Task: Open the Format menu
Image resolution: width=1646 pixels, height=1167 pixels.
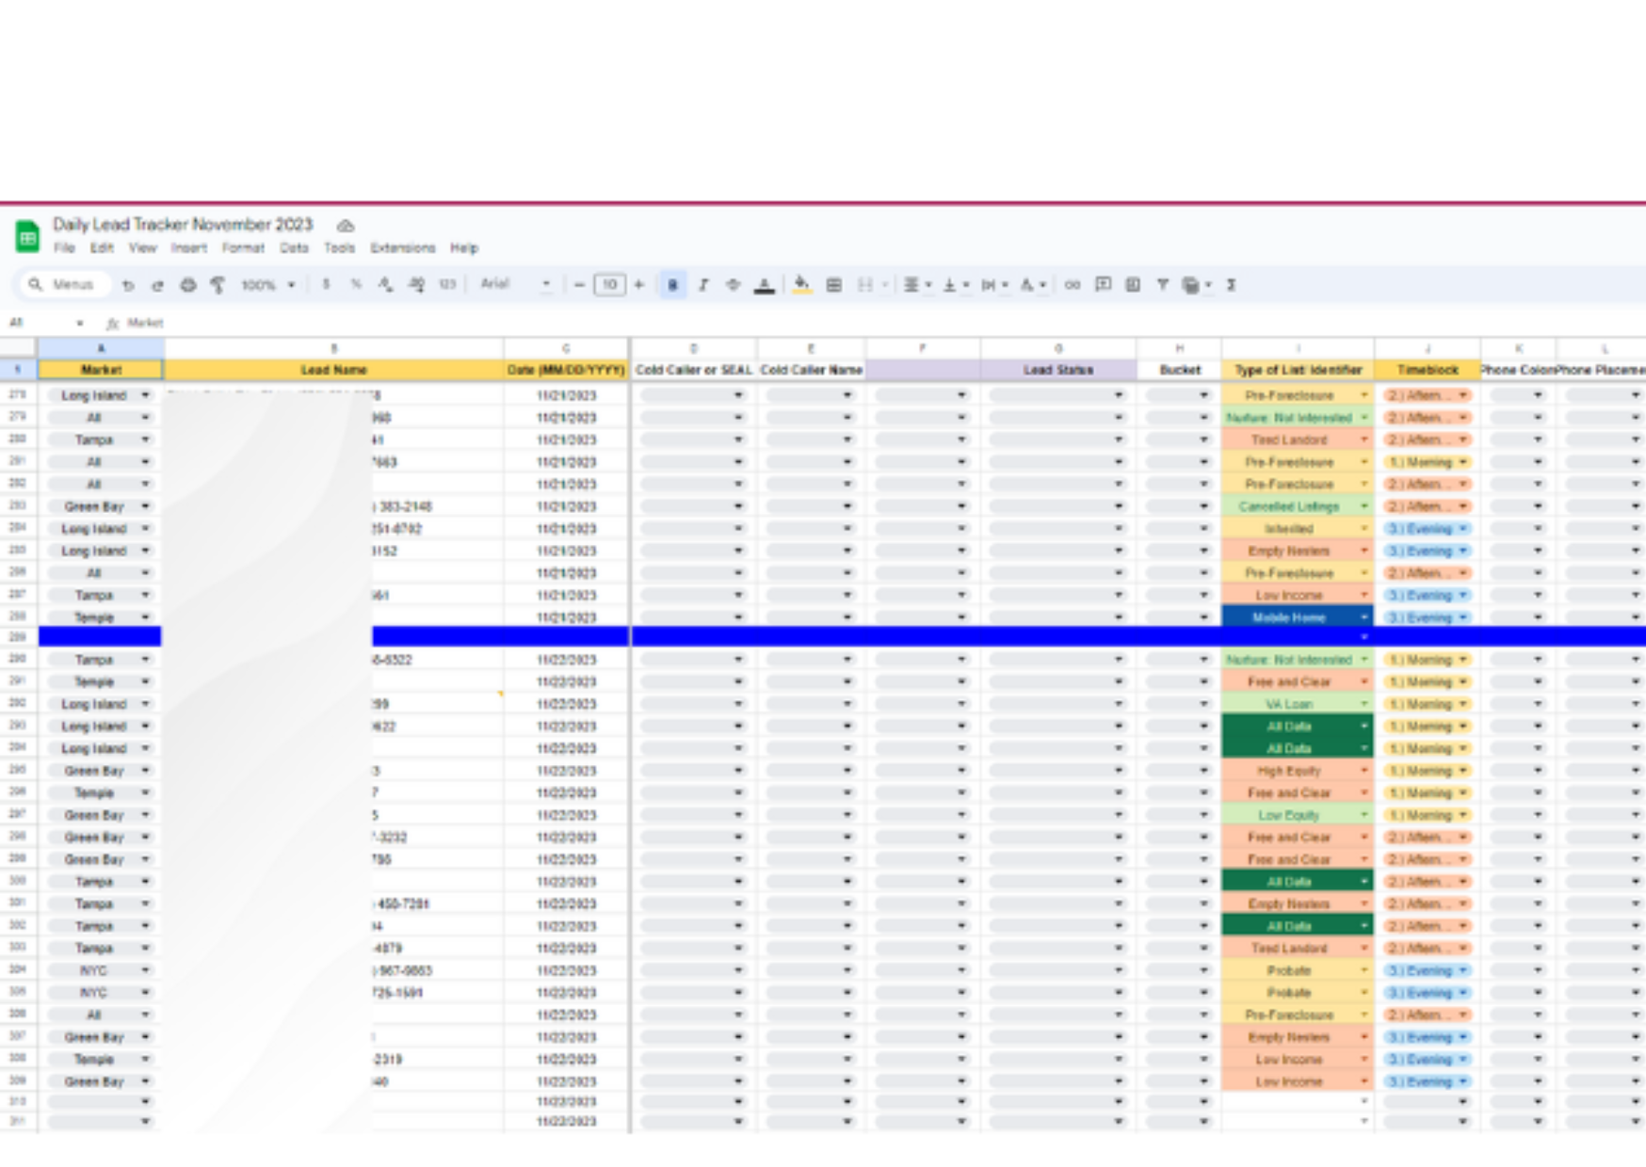Action: 243,248
